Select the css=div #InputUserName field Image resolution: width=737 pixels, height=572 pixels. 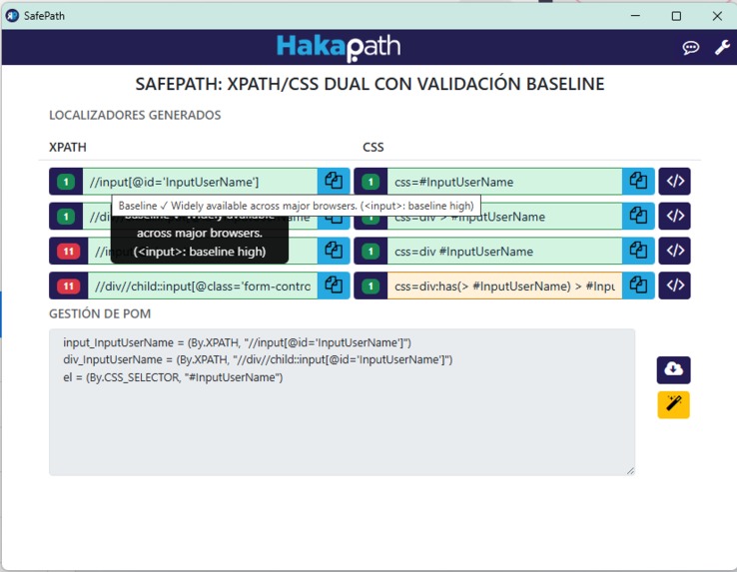pos(504,251)
